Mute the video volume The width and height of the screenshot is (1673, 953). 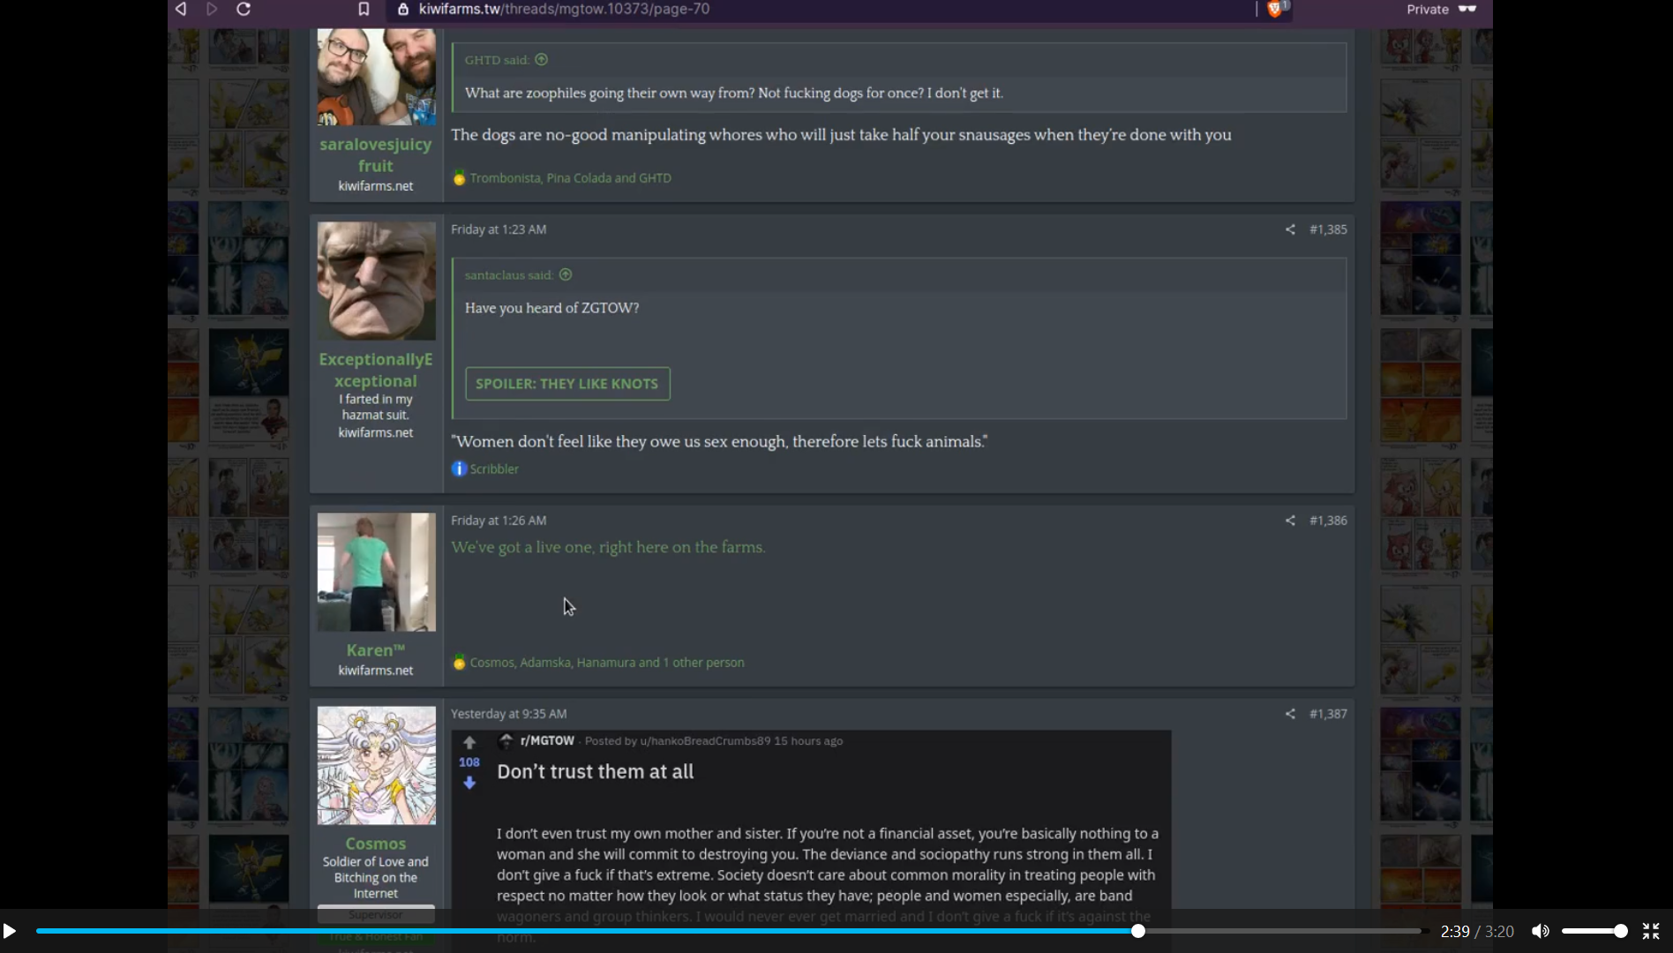(x=1541, y=931)
